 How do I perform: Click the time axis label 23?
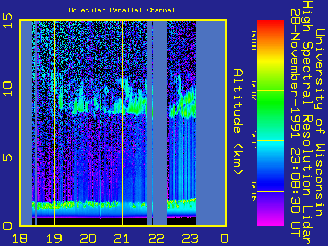(x=190, y=238)
